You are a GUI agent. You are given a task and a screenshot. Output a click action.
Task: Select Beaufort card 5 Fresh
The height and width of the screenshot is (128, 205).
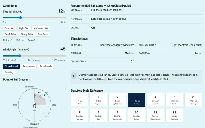[174, 100]
